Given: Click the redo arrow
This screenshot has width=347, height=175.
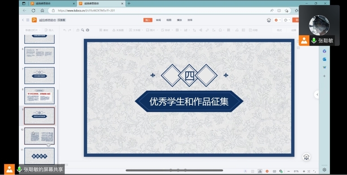Looking at the screenshot, I should 69,30.
